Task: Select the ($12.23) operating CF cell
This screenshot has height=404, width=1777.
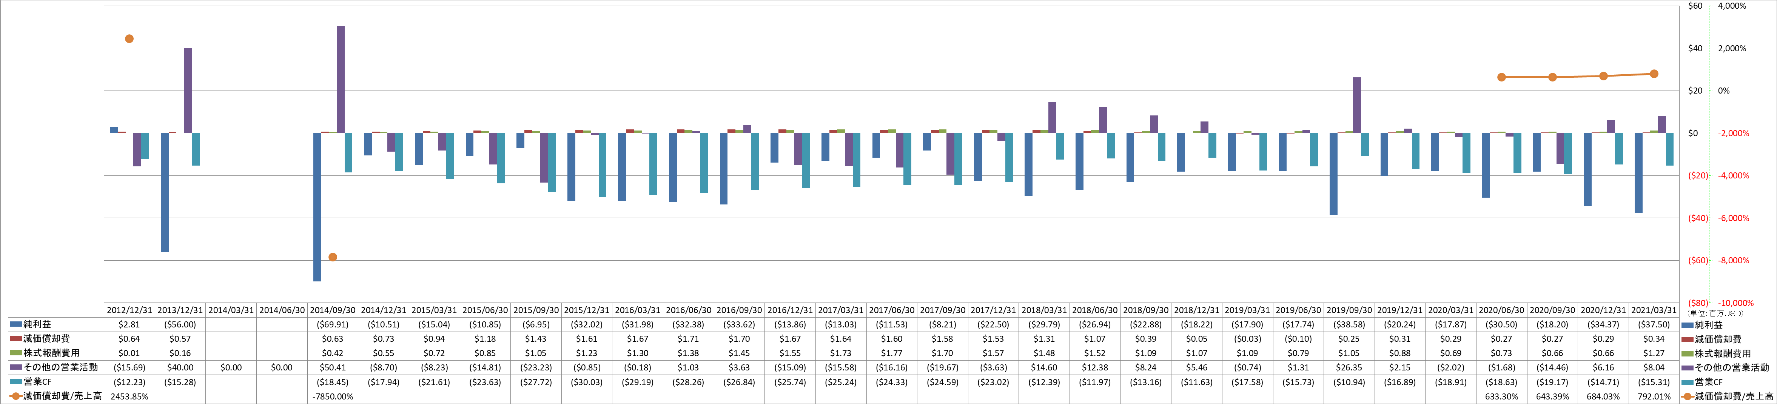Action: (130, 382)
